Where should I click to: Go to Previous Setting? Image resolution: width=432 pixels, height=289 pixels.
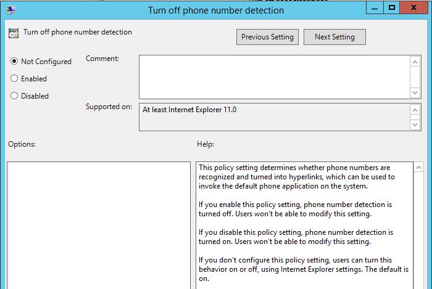pyautogui.click(x=268, y=37)
